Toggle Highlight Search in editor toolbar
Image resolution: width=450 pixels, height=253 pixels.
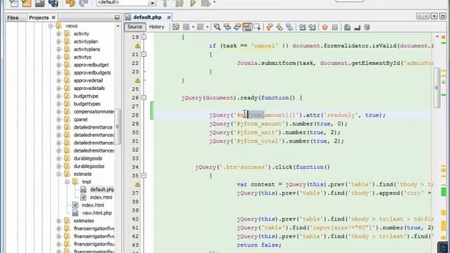pos(247,27)
